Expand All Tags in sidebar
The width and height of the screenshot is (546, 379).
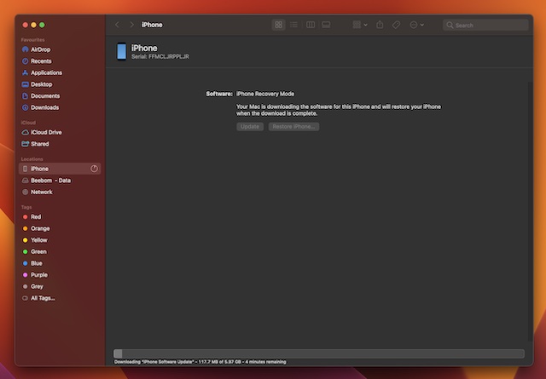43,298
